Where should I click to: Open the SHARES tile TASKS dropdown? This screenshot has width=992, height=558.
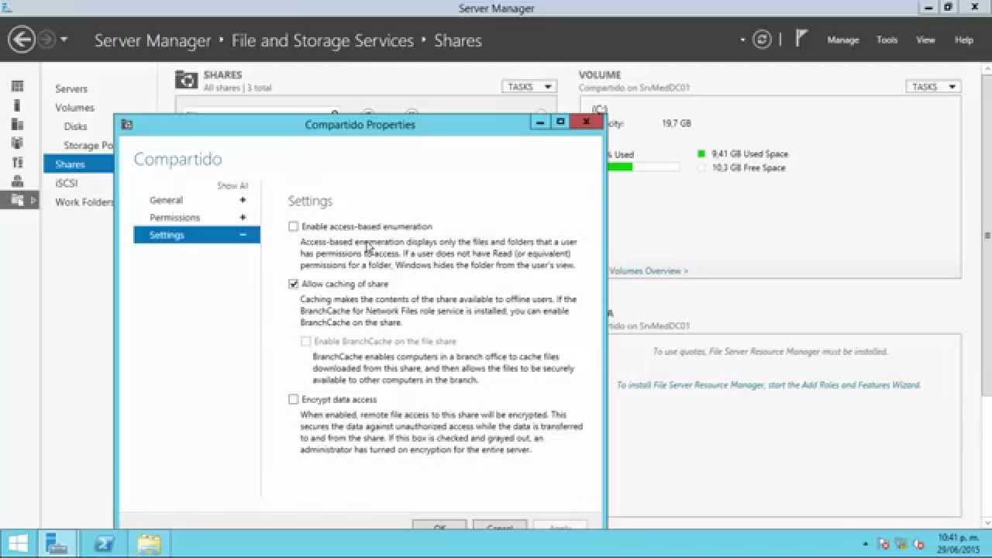click(529, 87)
